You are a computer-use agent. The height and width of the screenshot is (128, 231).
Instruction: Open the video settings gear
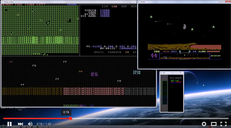pyautogui.click(x=204, y=124)
